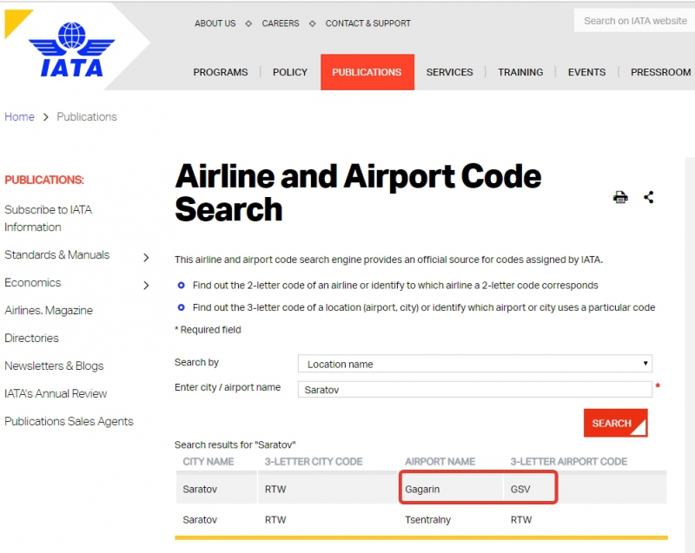
Task: Expand Standards & Manuals submenu
Action: (146, 257)
